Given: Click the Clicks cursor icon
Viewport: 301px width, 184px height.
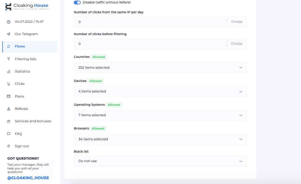Looking at the screenshot, I should (x=9, y=84).
